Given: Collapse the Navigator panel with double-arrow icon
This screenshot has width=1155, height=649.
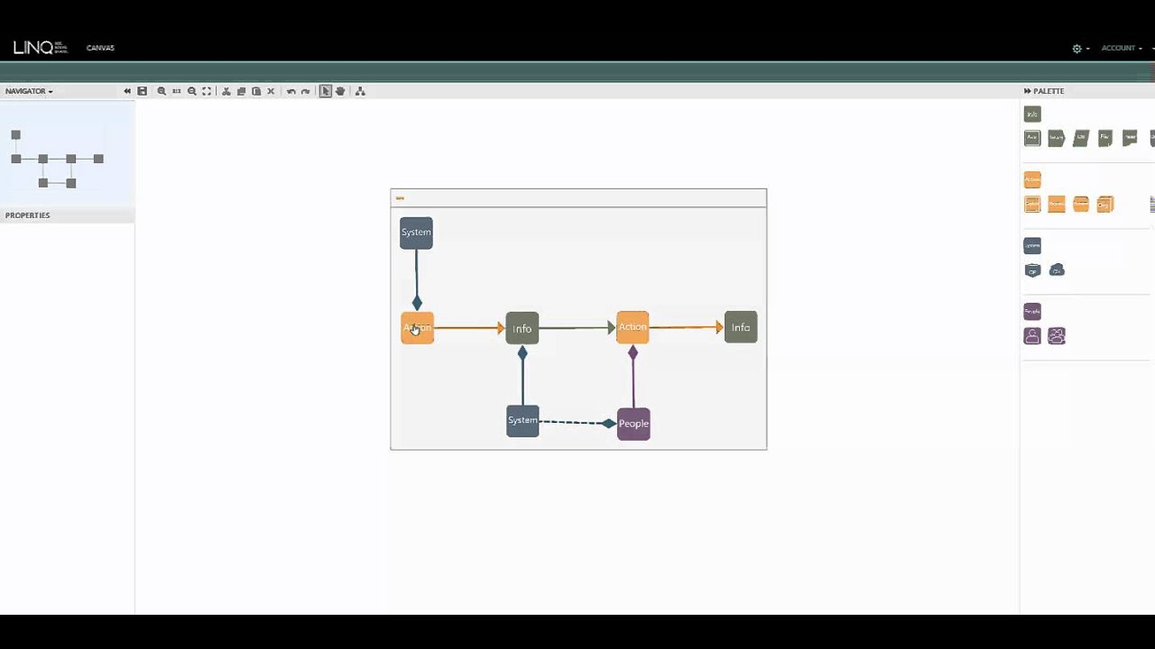Looking at the screenshot, I should pyautogui.click(x=127, y=91).
